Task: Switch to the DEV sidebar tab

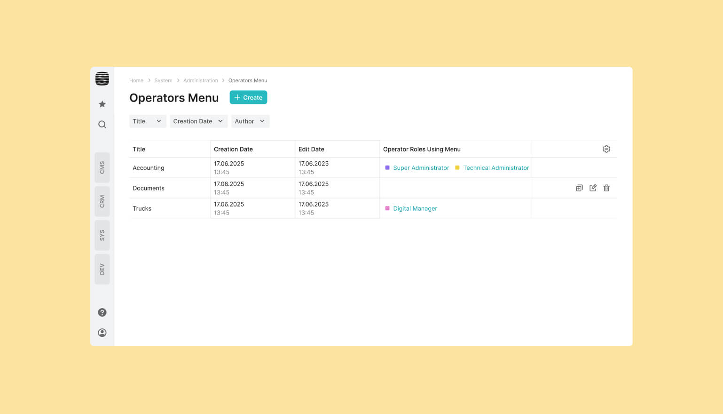Action: point(102,269)
